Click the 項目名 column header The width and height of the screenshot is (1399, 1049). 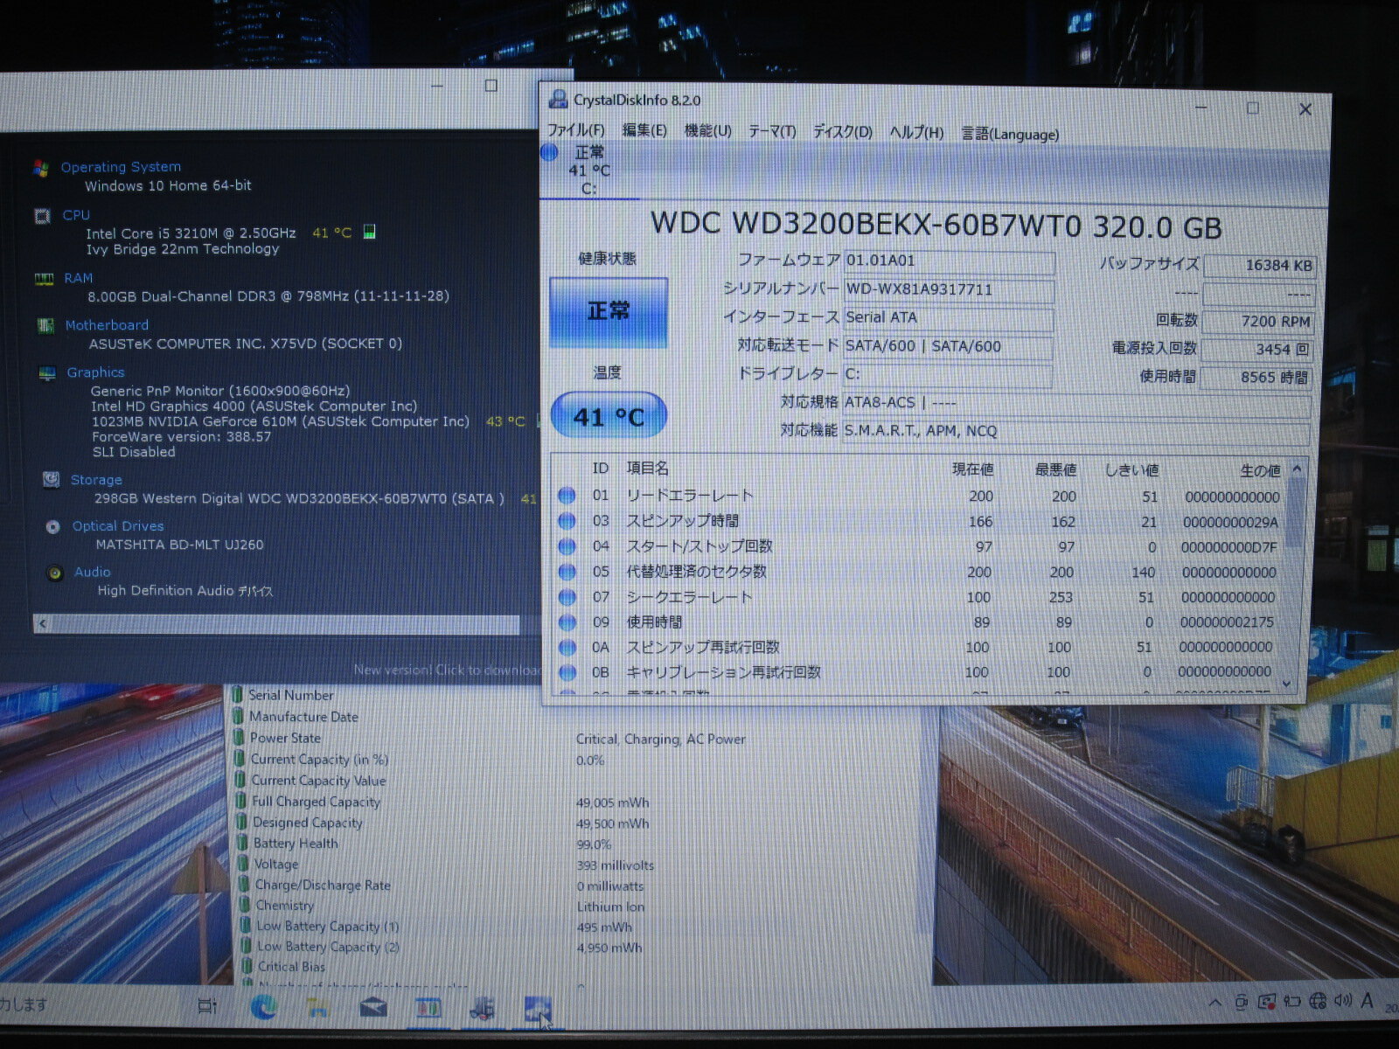point(648,469)
